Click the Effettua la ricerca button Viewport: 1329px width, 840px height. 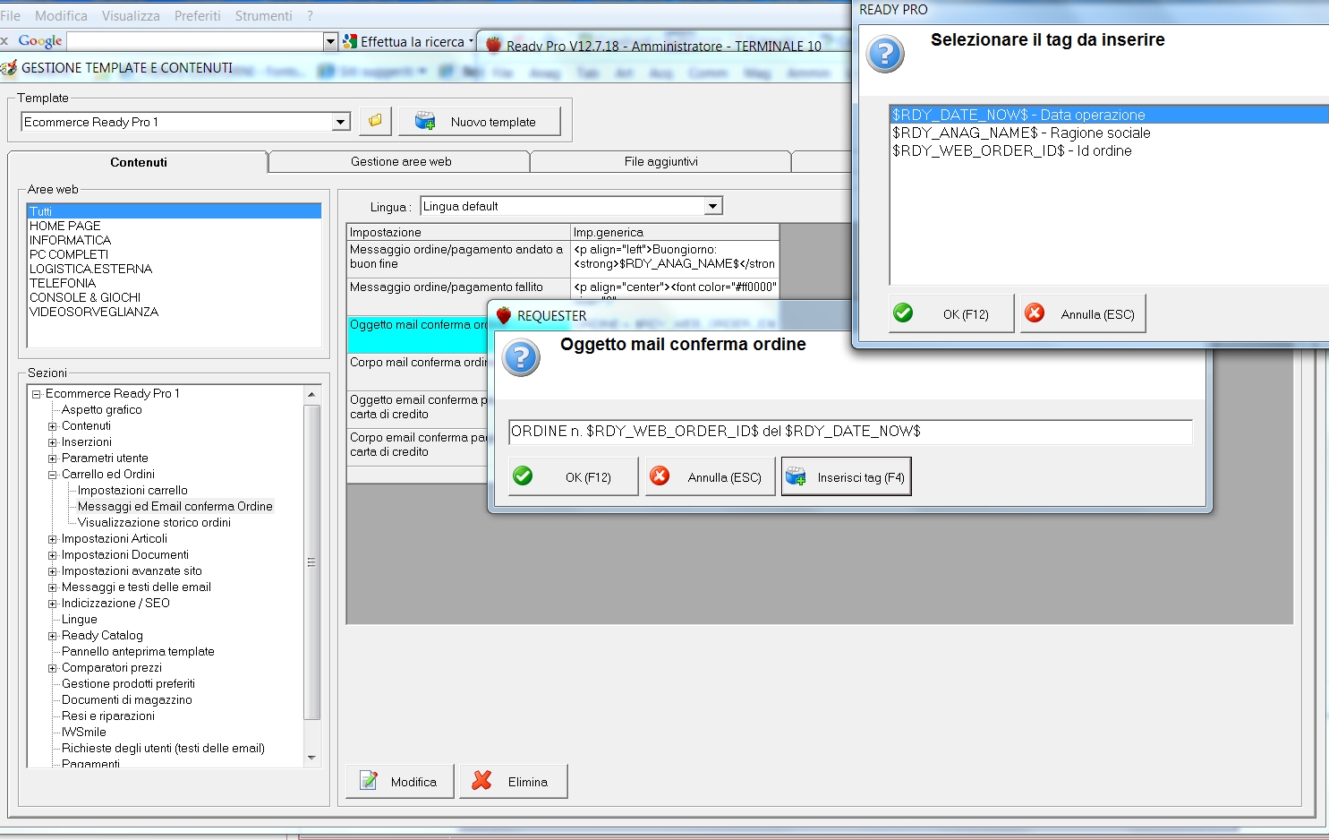click(x=408, y=41)
